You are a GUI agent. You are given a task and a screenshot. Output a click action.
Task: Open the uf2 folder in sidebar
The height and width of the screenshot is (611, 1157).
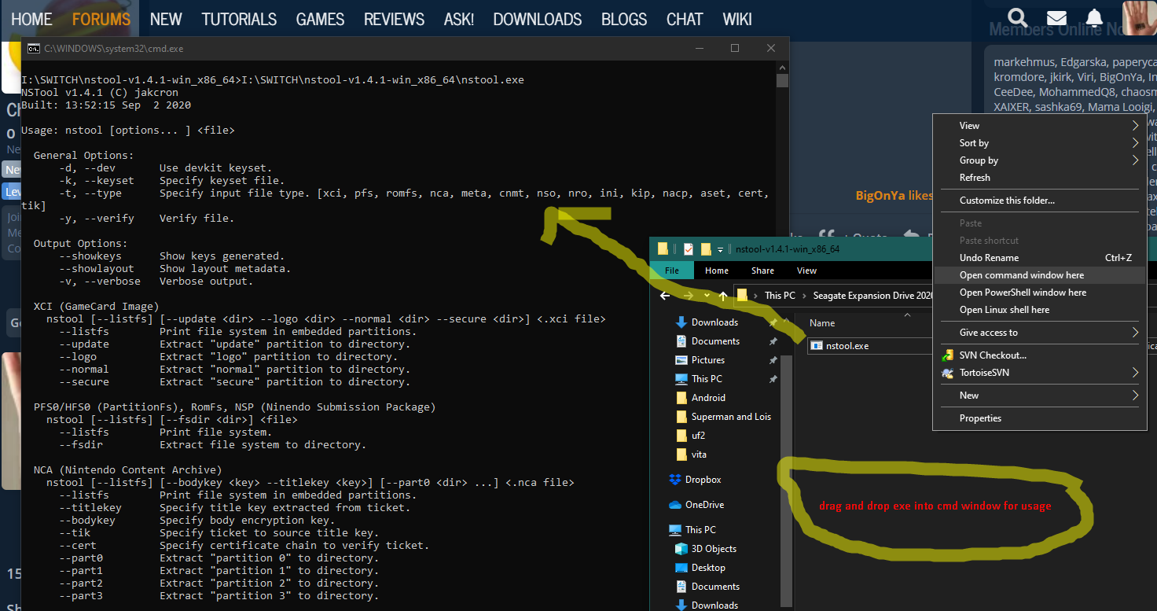tap(698, 436)
